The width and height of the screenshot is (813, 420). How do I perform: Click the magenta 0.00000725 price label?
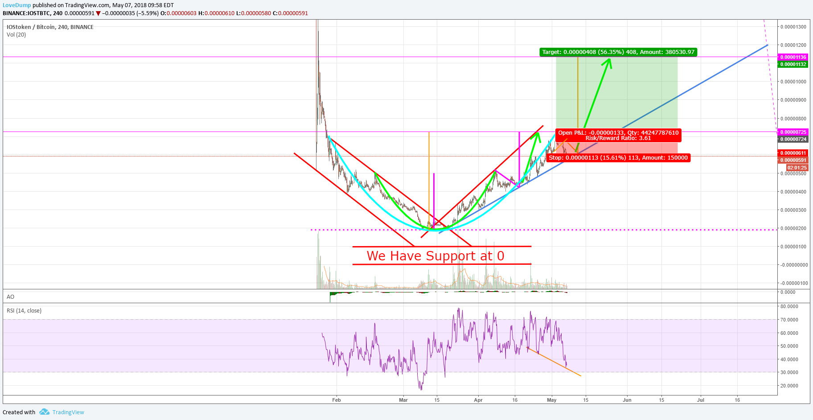coord(793,132)
